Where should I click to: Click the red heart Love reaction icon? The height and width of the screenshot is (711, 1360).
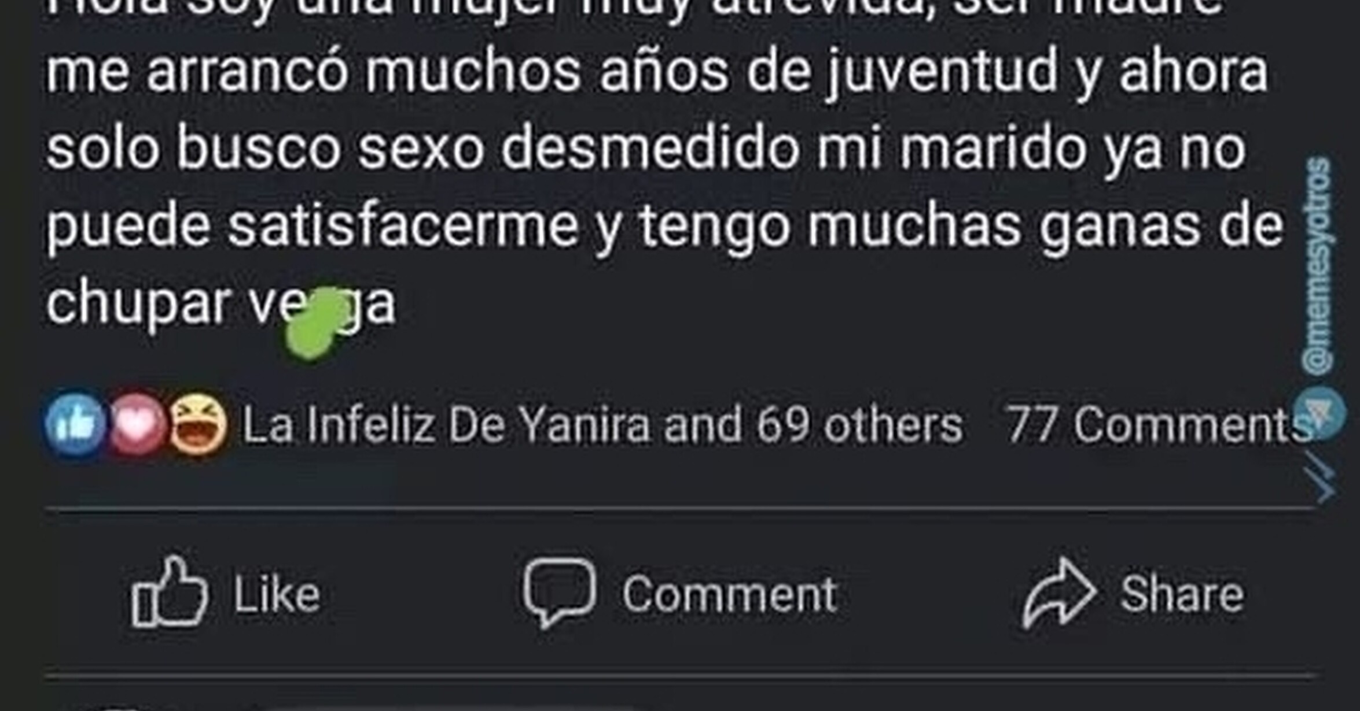pyautogui.click(x=137, y=425)
